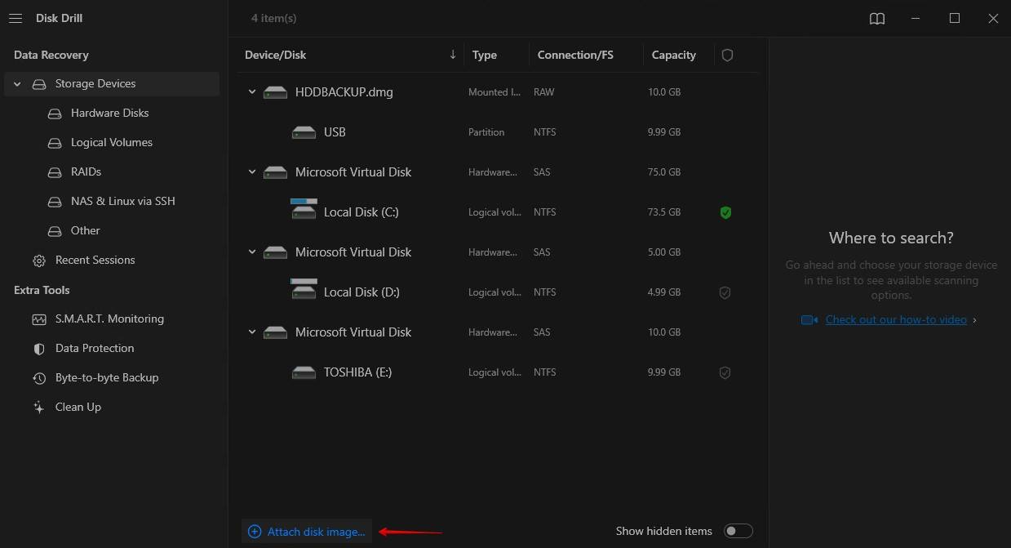Select Local Disk (D:) volume name
1011x548 pixels.
pos(361,292)
